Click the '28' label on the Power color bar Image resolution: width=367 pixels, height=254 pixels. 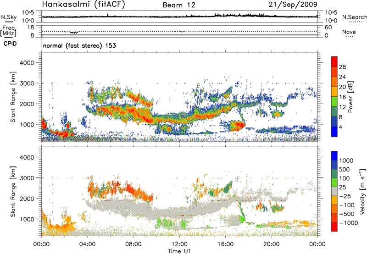(342, 67)
